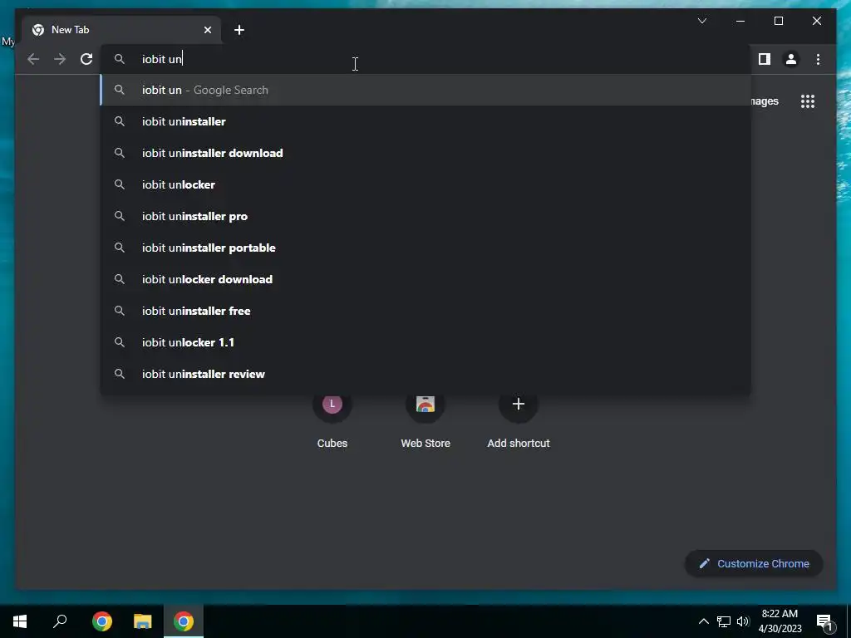The width and height of the screenshot is (851, 638).
Task: Go back using the back arrow
Action: pos(33,59)
